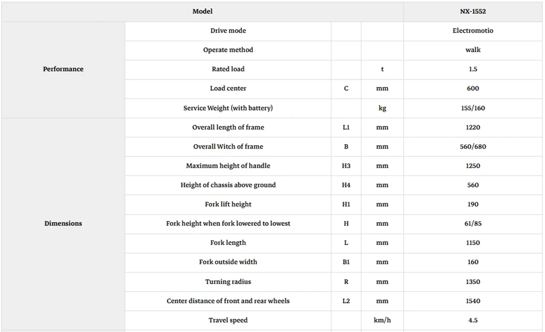The height and width of the screenshot is (332, 545).
Task: Select the 155/160 weight value
Action: pyautogui.click(x=473, y=108)
